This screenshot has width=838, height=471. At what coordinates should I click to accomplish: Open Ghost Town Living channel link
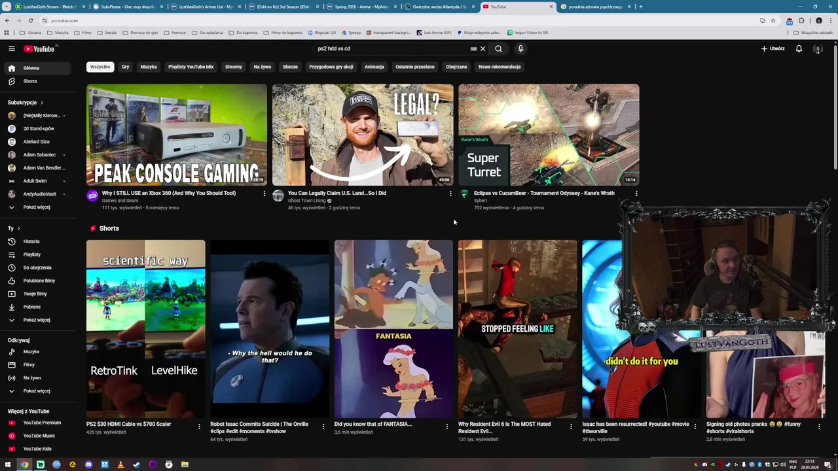pyautogui.click(x=306, y=201)
